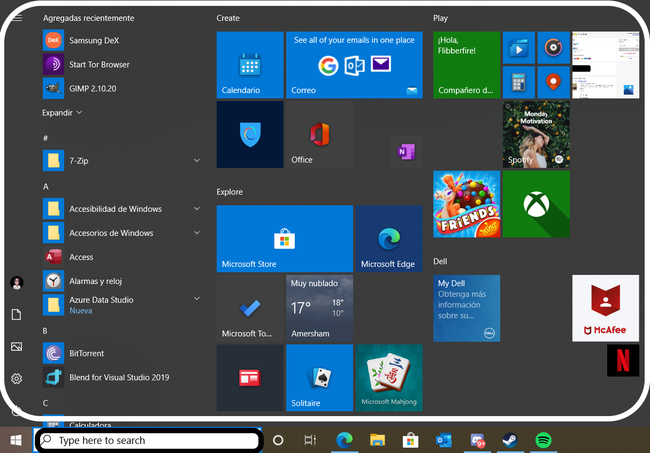Viewport: 650px width, 453px height.
Task: Open the small OneNote tile
Action: point(406,152)
